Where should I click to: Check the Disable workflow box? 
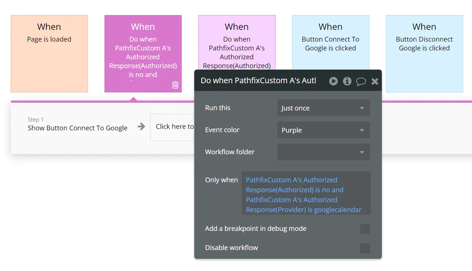[x=365, y=248]
